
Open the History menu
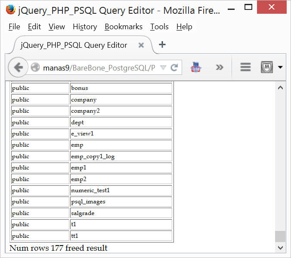(x=84, y=27)
